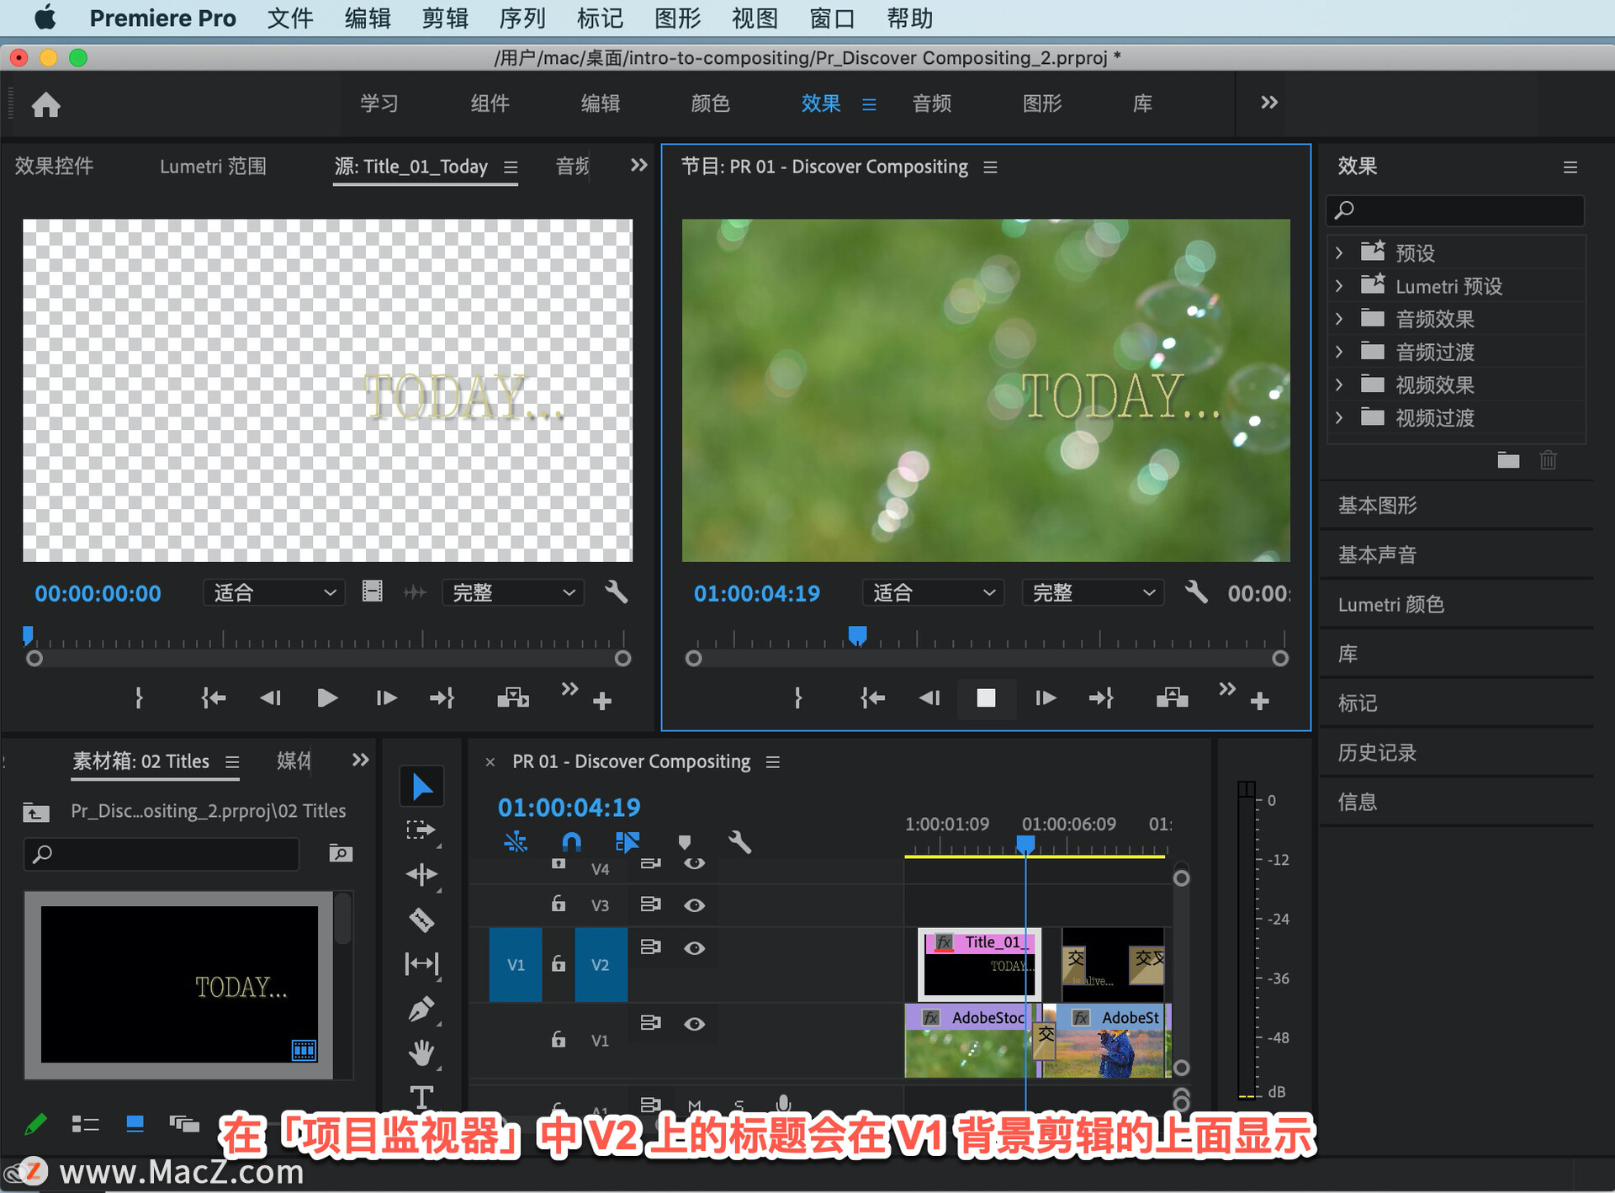The height and width of the screenshot is (1193, 1615).
Task: Select the Pen tool
Action: [421, 1008]
